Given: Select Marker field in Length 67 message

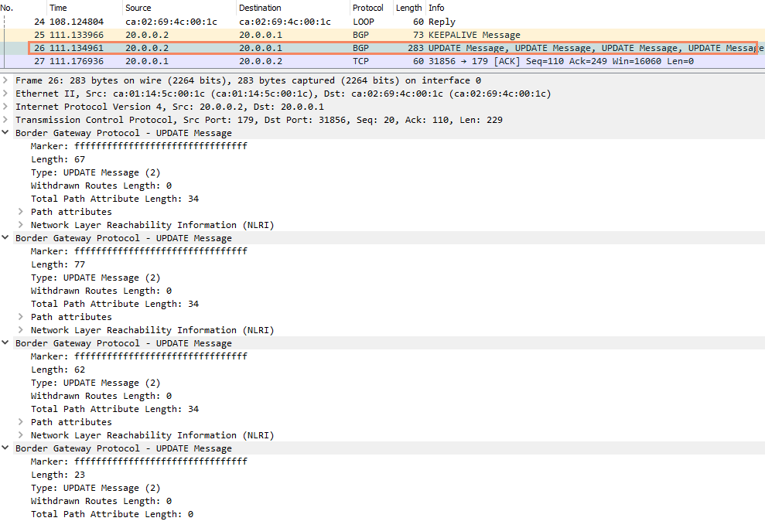Looking at the screenshot, I should point(139,146).
